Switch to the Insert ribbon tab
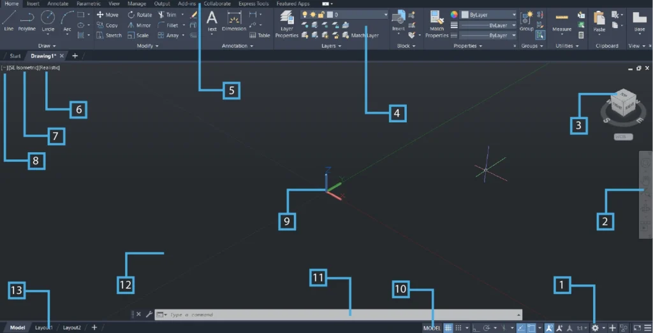The height and width of the screenshot is (333, 653). coord(33,4)
